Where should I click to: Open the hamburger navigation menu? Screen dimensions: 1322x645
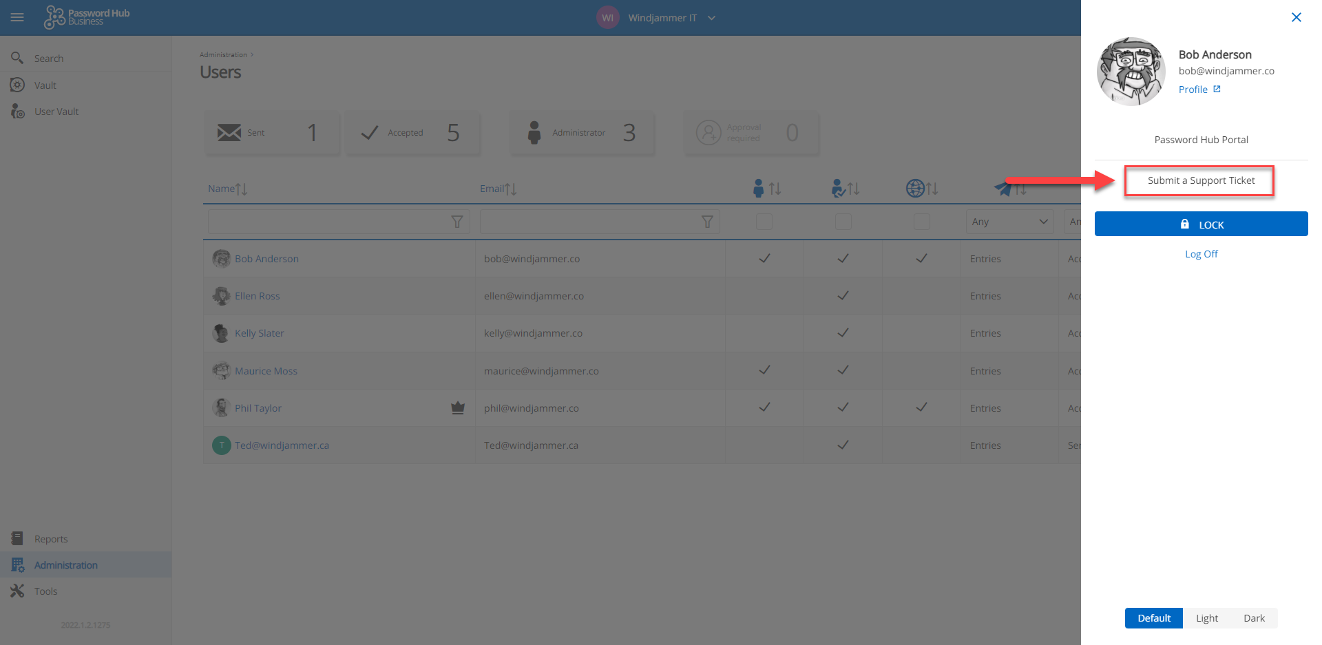17,17
